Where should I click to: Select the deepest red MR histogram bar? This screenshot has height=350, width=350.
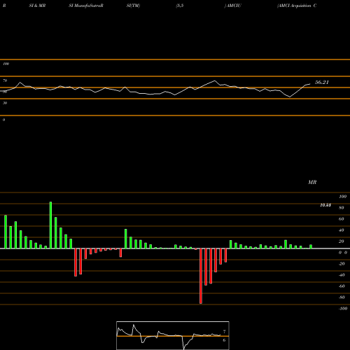(x=201, y=276)
